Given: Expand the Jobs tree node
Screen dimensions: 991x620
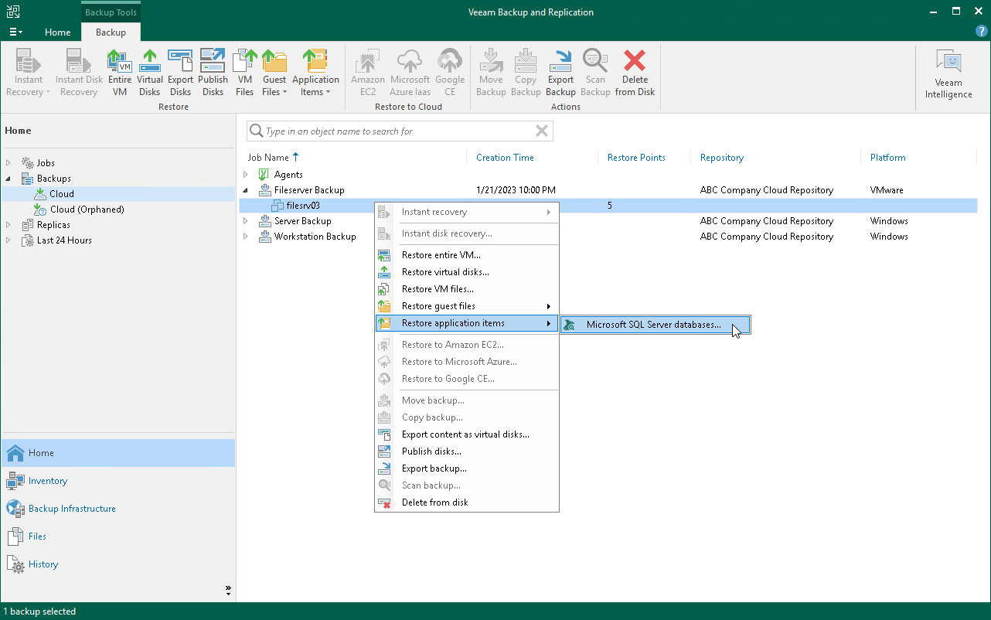Looking at the screenshot, I should point(8,162).
